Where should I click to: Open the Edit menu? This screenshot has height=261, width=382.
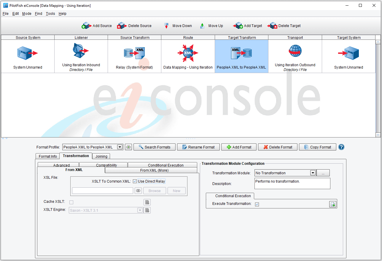pyautogui.click(x=15, y=14)
